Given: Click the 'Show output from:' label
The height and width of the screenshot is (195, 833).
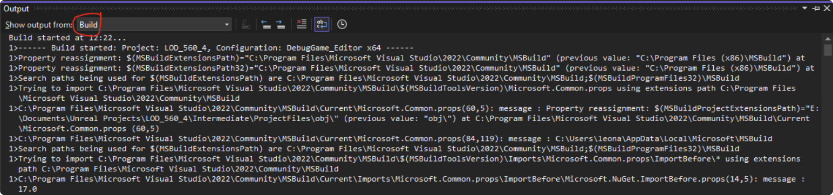Looking at the screenshot, I should click(39, 25).
